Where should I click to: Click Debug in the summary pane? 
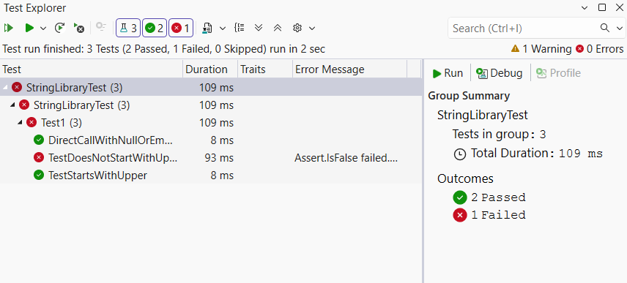pyautogui.click(x=499, y=73)
